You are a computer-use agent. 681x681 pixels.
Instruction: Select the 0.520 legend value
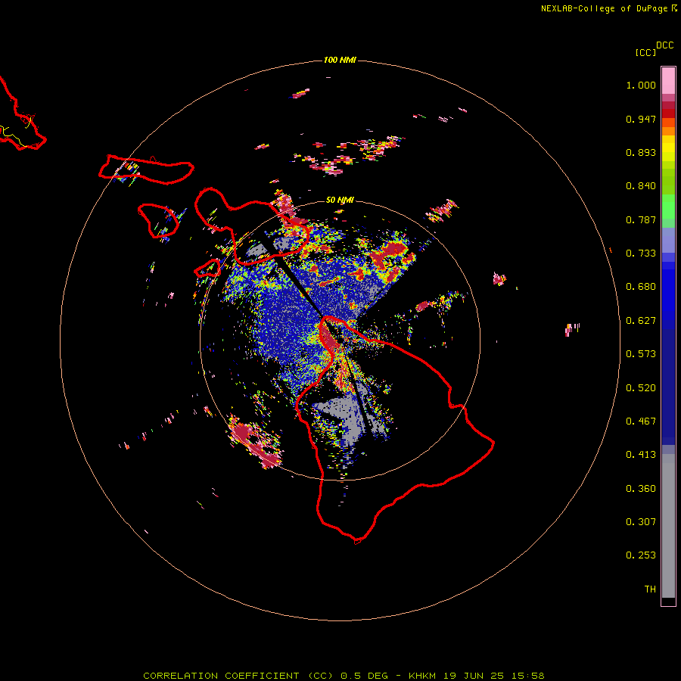(641, 388)
